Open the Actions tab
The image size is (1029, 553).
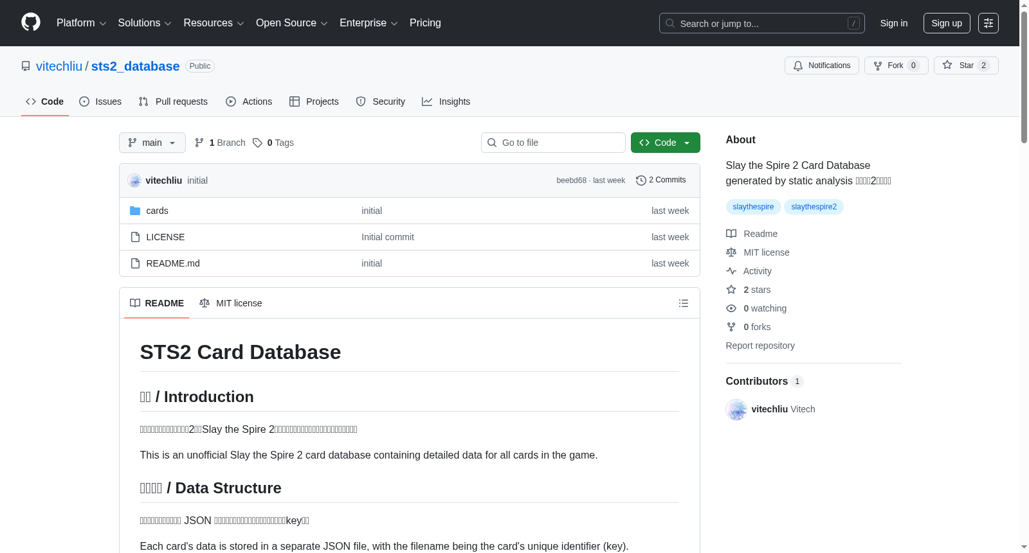coord(249,101)
